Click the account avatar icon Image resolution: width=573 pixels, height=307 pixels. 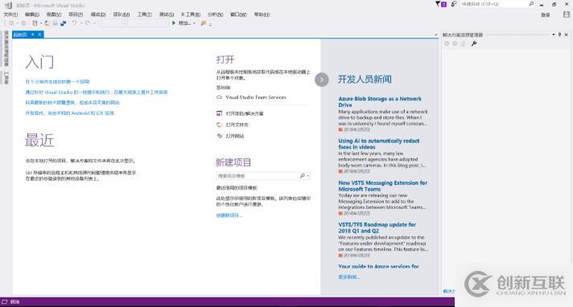pyautogui.click(x=567, y=14)
